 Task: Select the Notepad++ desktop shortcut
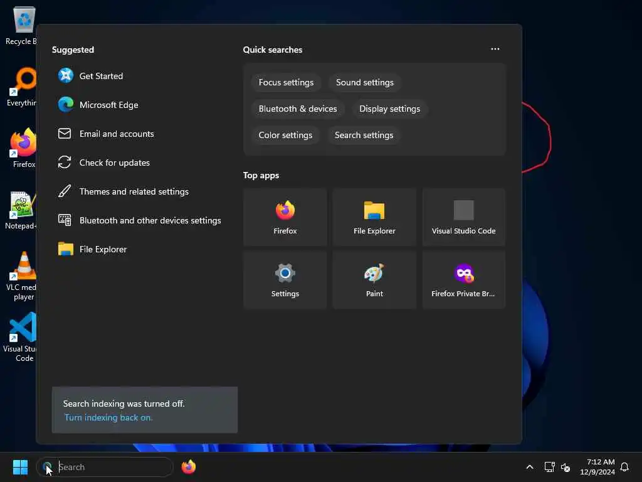[21, 210]
